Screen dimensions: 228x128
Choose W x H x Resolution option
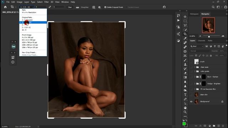[29, 12]
